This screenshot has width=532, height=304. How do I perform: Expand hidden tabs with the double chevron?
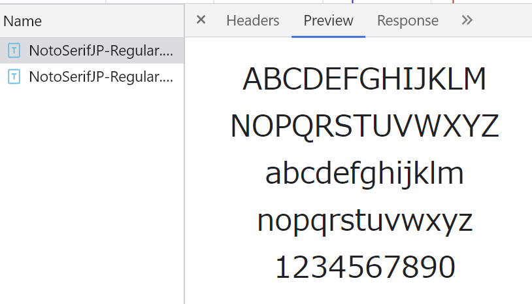tap(467, 20)
